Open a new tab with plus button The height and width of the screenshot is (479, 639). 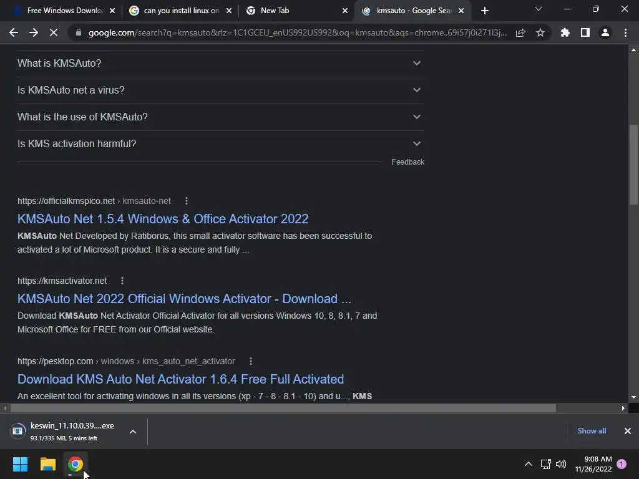pos(484,11)
